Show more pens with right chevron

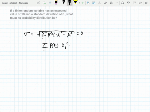pos(79,3)
